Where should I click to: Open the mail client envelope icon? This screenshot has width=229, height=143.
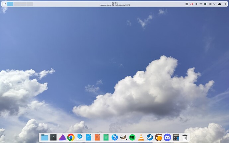[x=80, y=137]
